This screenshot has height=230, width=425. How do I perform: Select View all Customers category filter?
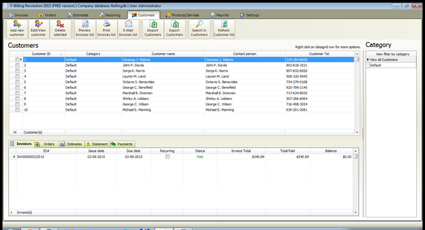click(391, 59)
